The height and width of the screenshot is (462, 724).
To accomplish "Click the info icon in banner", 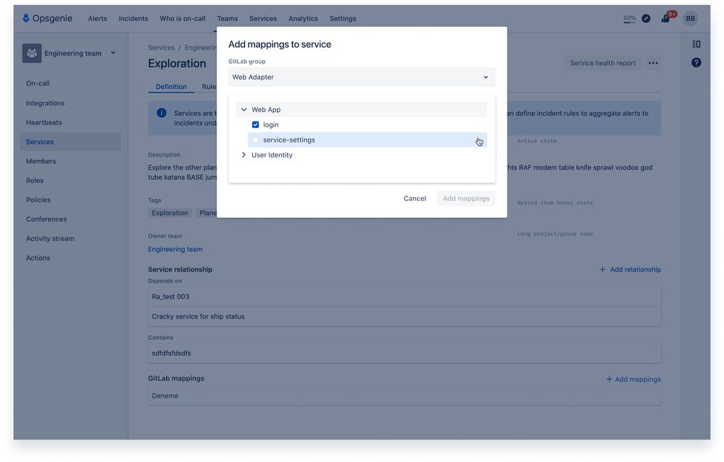I will [161, 113].
